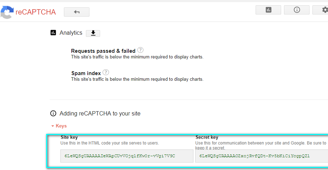Screen dimensions: 328x170
Task: Click traffic message under Spam index
Action: coord(137,79)
